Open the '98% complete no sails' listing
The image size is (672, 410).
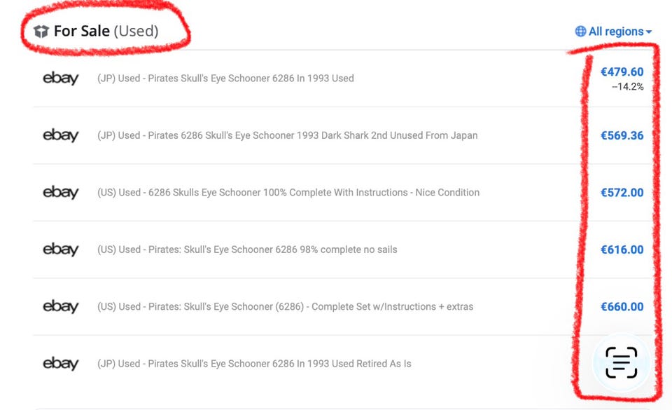[247, 250]
